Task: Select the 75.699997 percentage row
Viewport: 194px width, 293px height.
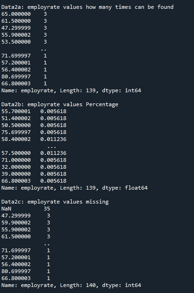Action: (34, 132)
